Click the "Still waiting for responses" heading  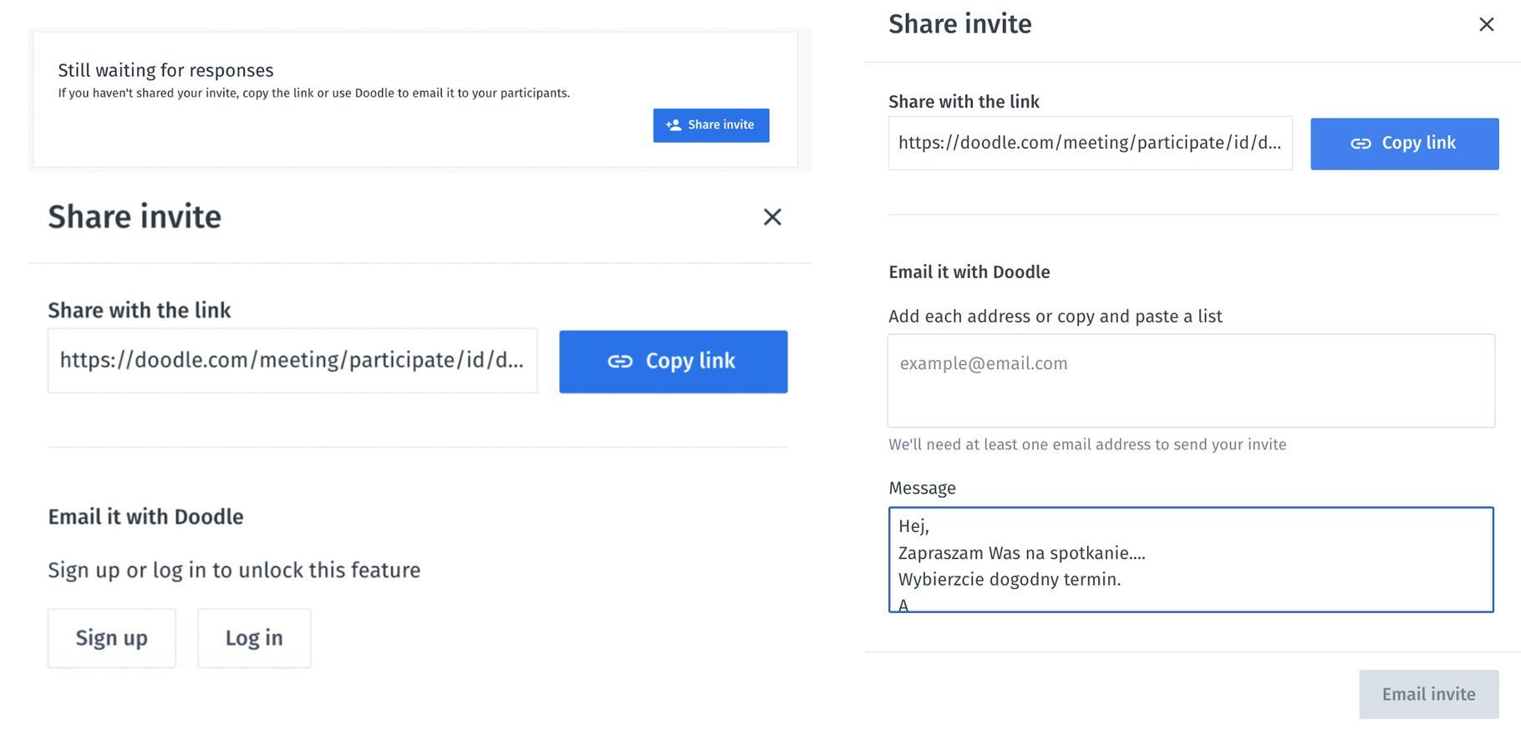[165, 70]
